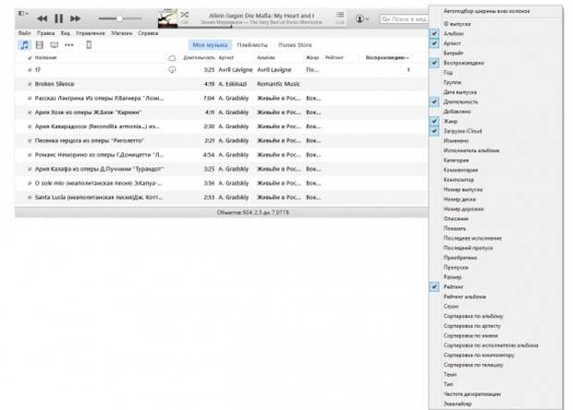This screenshot has width=573, height=410.
Task: Enable the Сортировка по артисту column
Action: (471, 326)
